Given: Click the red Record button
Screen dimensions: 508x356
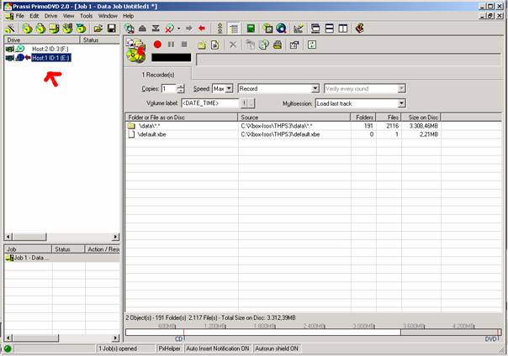Looking at the screenshot, I should point(157,44).
